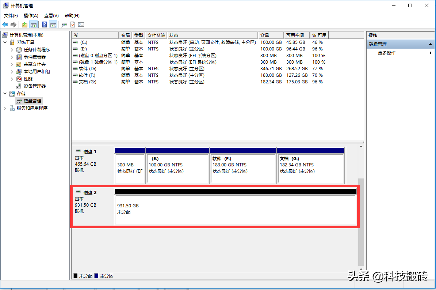The image size is (436, 290).
Task: Sort by 容量 column header
Action: [x=271, y=35]
